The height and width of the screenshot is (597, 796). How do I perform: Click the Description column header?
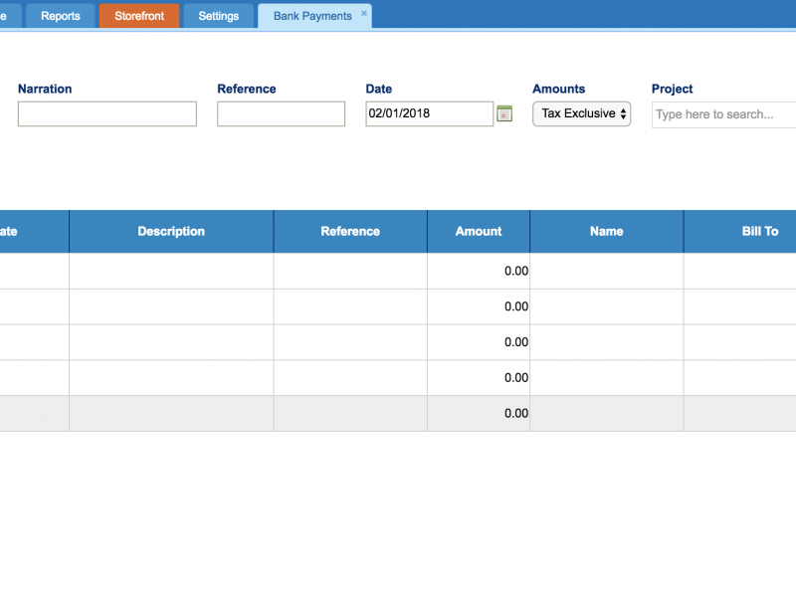tap(171, 232)
